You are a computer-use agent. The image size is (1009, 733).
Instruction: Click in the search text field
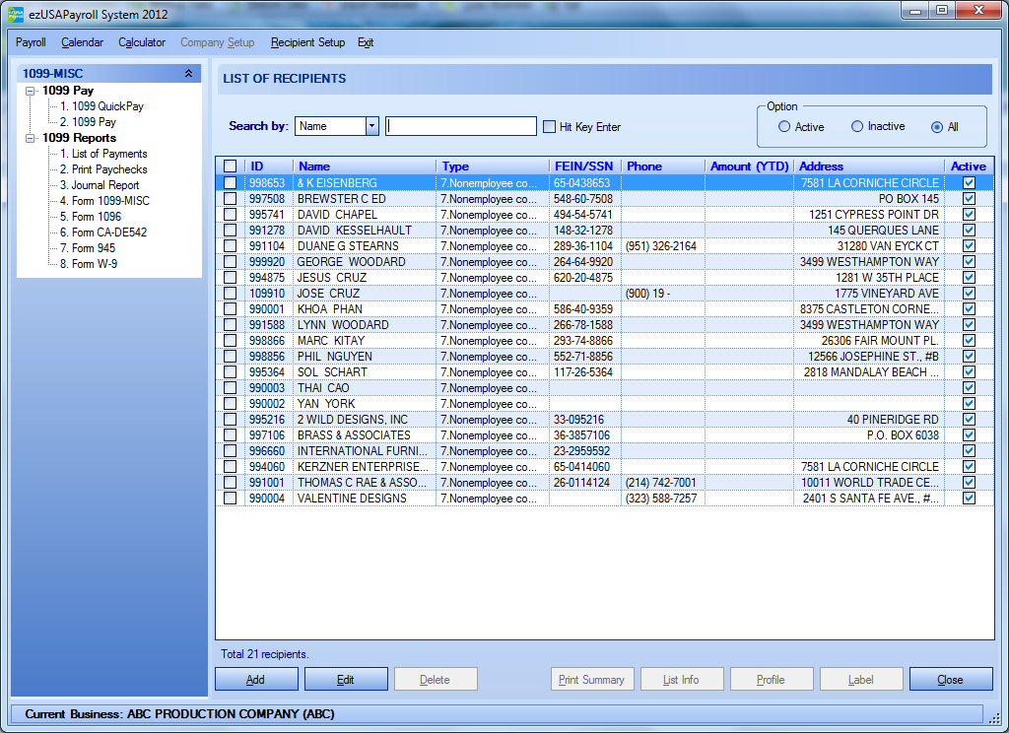pyautogui.click(x=461, y=126)
